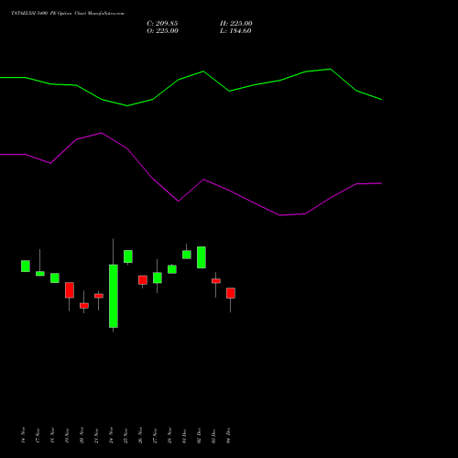Click the chart title text at top left
Screen dimensions: 458x458
coord(68,14)
